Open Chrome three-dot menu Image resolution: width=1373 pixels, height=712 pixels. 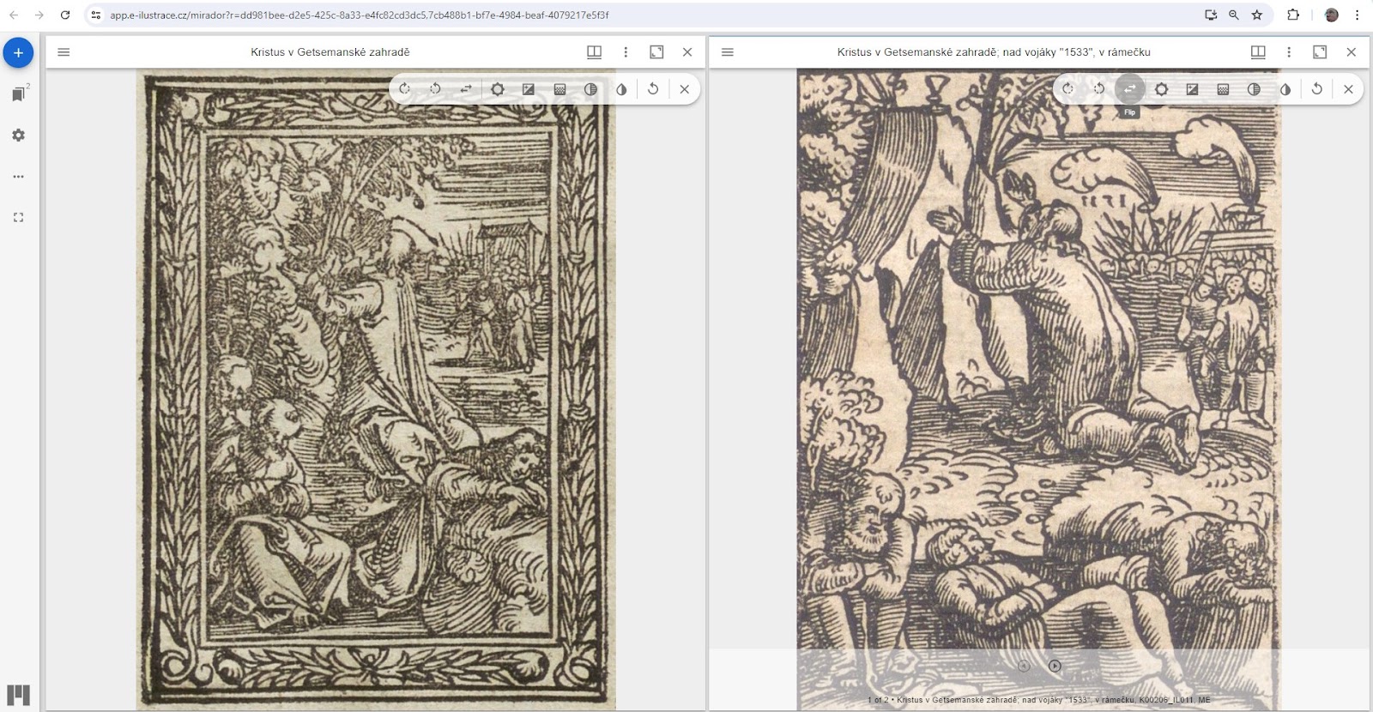(1358, 15)
